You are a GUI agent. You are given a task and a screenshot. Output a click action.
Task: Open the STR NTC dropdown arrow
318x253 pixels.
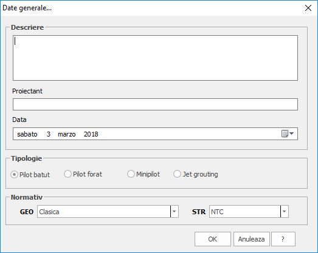[285, 212]
